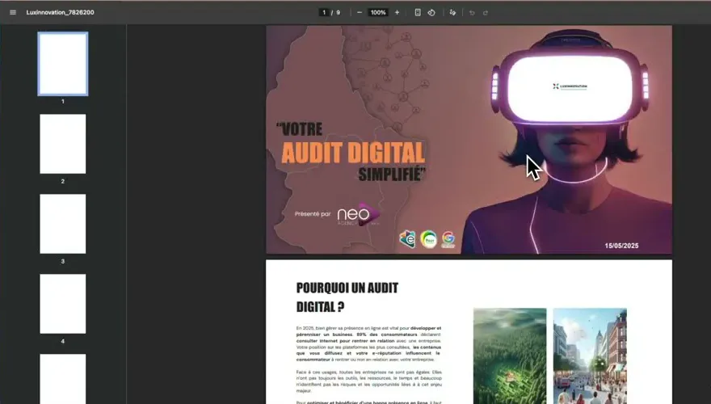Click the date 15/05/2025 on cover

tap(621, 246)
